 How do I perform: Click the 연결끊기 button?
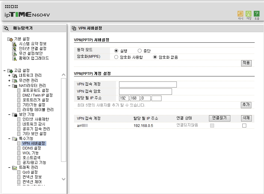[x=219, y=118]
